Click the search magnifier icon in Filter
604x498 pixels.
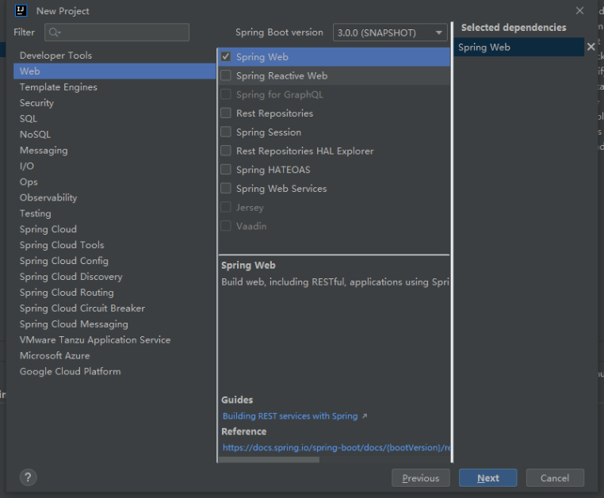[x=55, y=33]
